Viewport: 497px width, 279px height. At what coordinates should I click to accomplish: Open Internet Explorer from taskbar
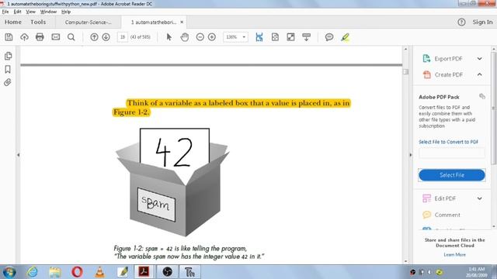(x=33, y=272)
